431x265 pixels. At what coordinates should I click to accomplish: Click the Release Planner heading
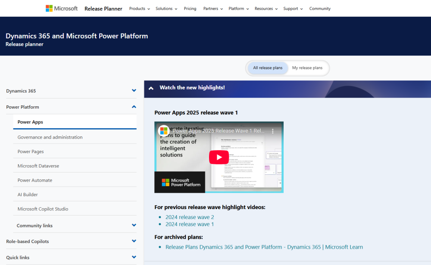103,8
